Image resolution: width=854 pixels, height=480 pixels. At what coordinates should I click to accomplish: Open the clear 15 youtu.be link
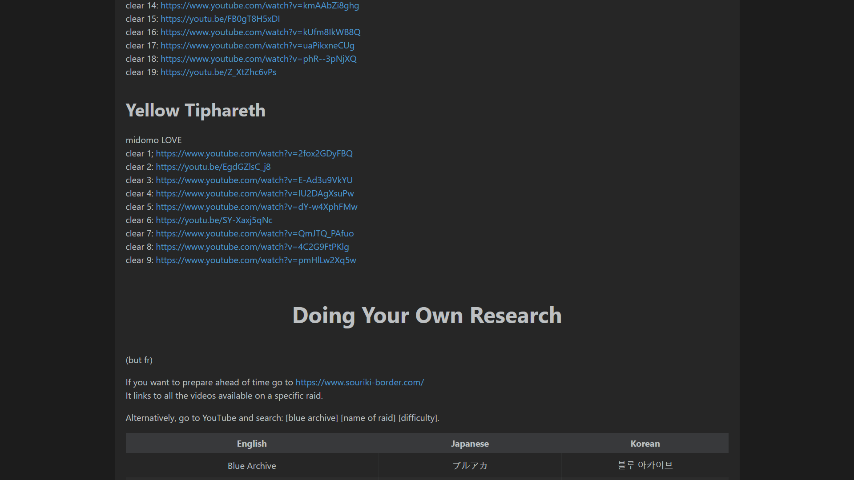point(220,19)
